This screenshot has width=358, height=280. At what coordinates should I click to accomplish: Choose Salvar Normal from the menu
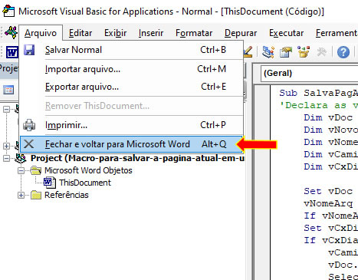click(x=131, y=50)
